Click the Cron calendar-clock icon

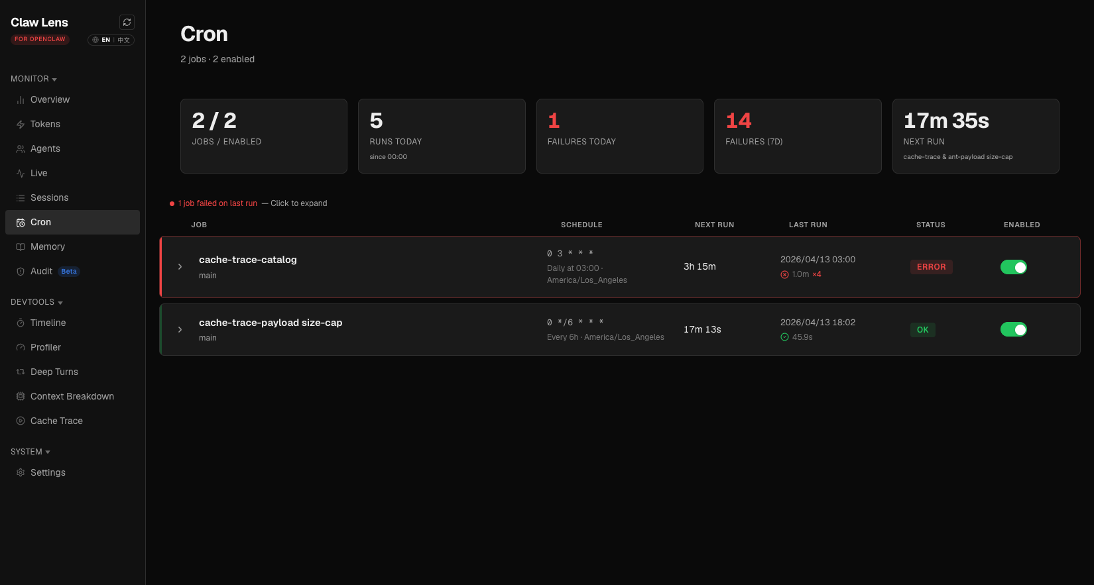(x=21, y=223)
